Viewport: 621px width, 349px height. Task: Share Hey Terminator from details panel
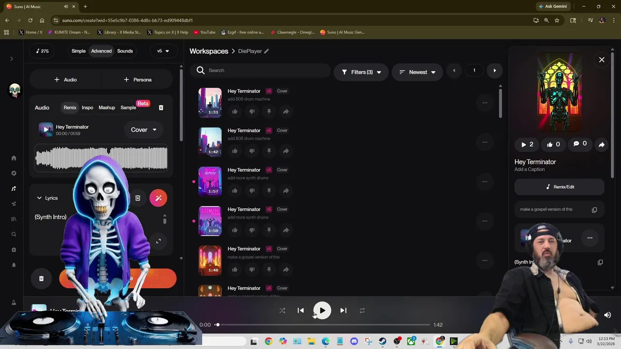602,144
